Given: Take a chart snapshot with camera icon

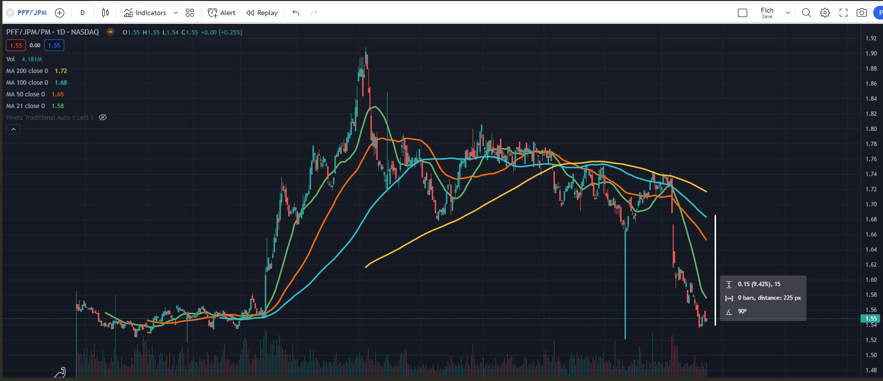Looking at the screenshot, I should (862, 13).
